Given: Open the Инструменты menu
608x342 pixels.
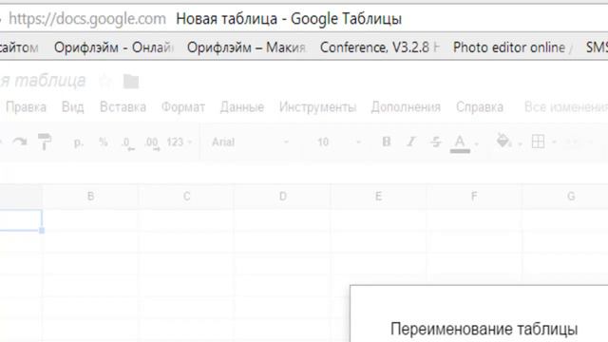Looking at the screenshot, I should [317, 107].
